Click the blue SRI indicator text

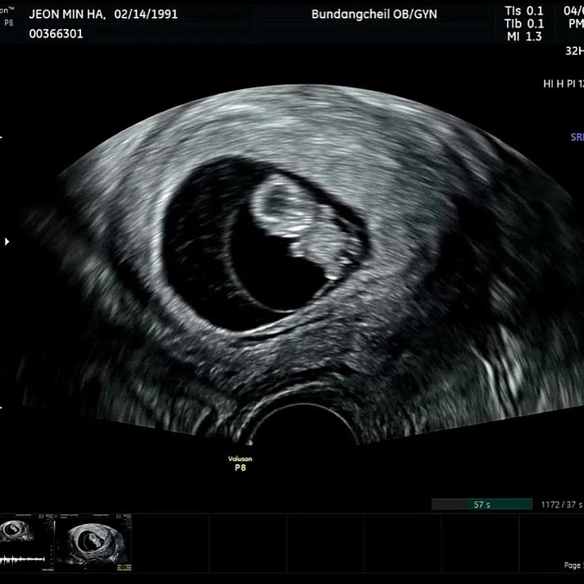(577, 137)
